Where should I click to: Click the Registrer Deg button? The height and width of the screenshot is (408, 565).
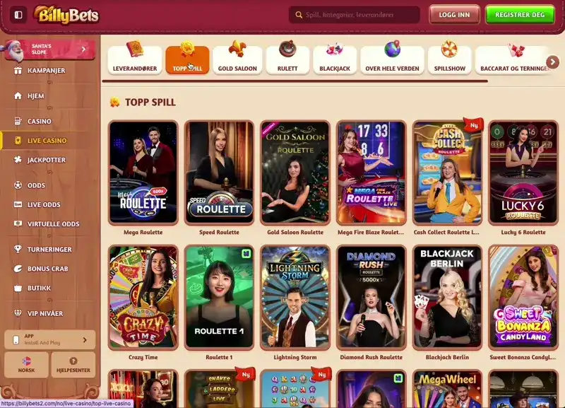pyautogui.click(x=520, y=15)
